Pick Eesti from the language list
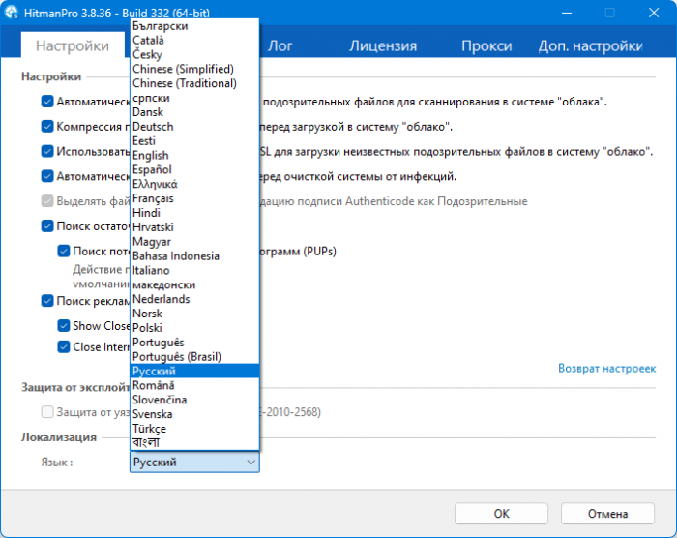The width and height of the screenshot is (677, 538). pyautogui.click(x=194, y=141)
